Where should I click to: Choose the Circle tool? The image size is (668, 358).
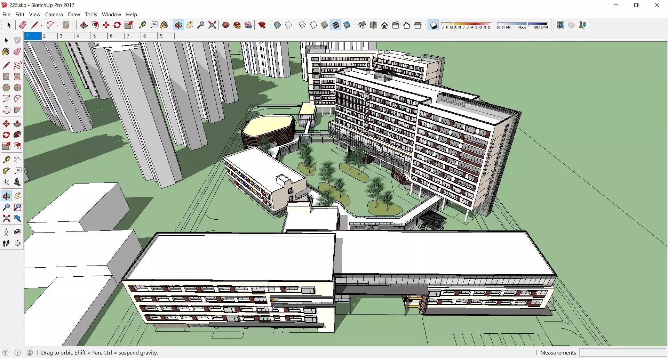coord(6,88)
